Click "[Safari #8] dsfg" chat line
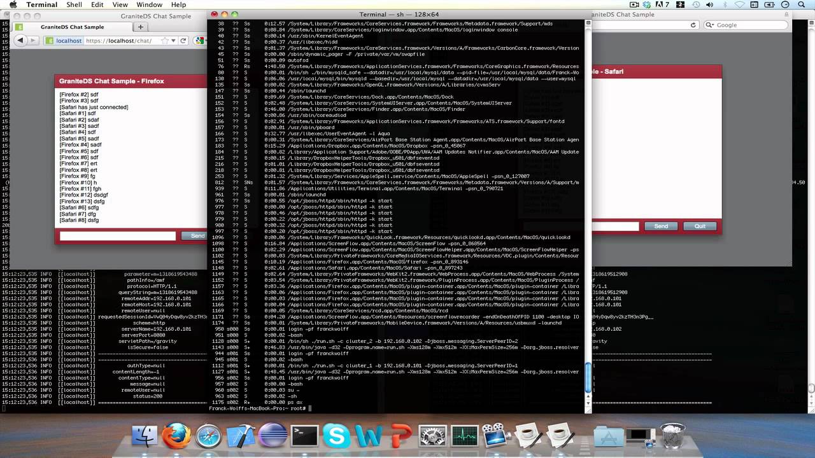The height and width of the screenshot is (458, 815). pos(79,220)
